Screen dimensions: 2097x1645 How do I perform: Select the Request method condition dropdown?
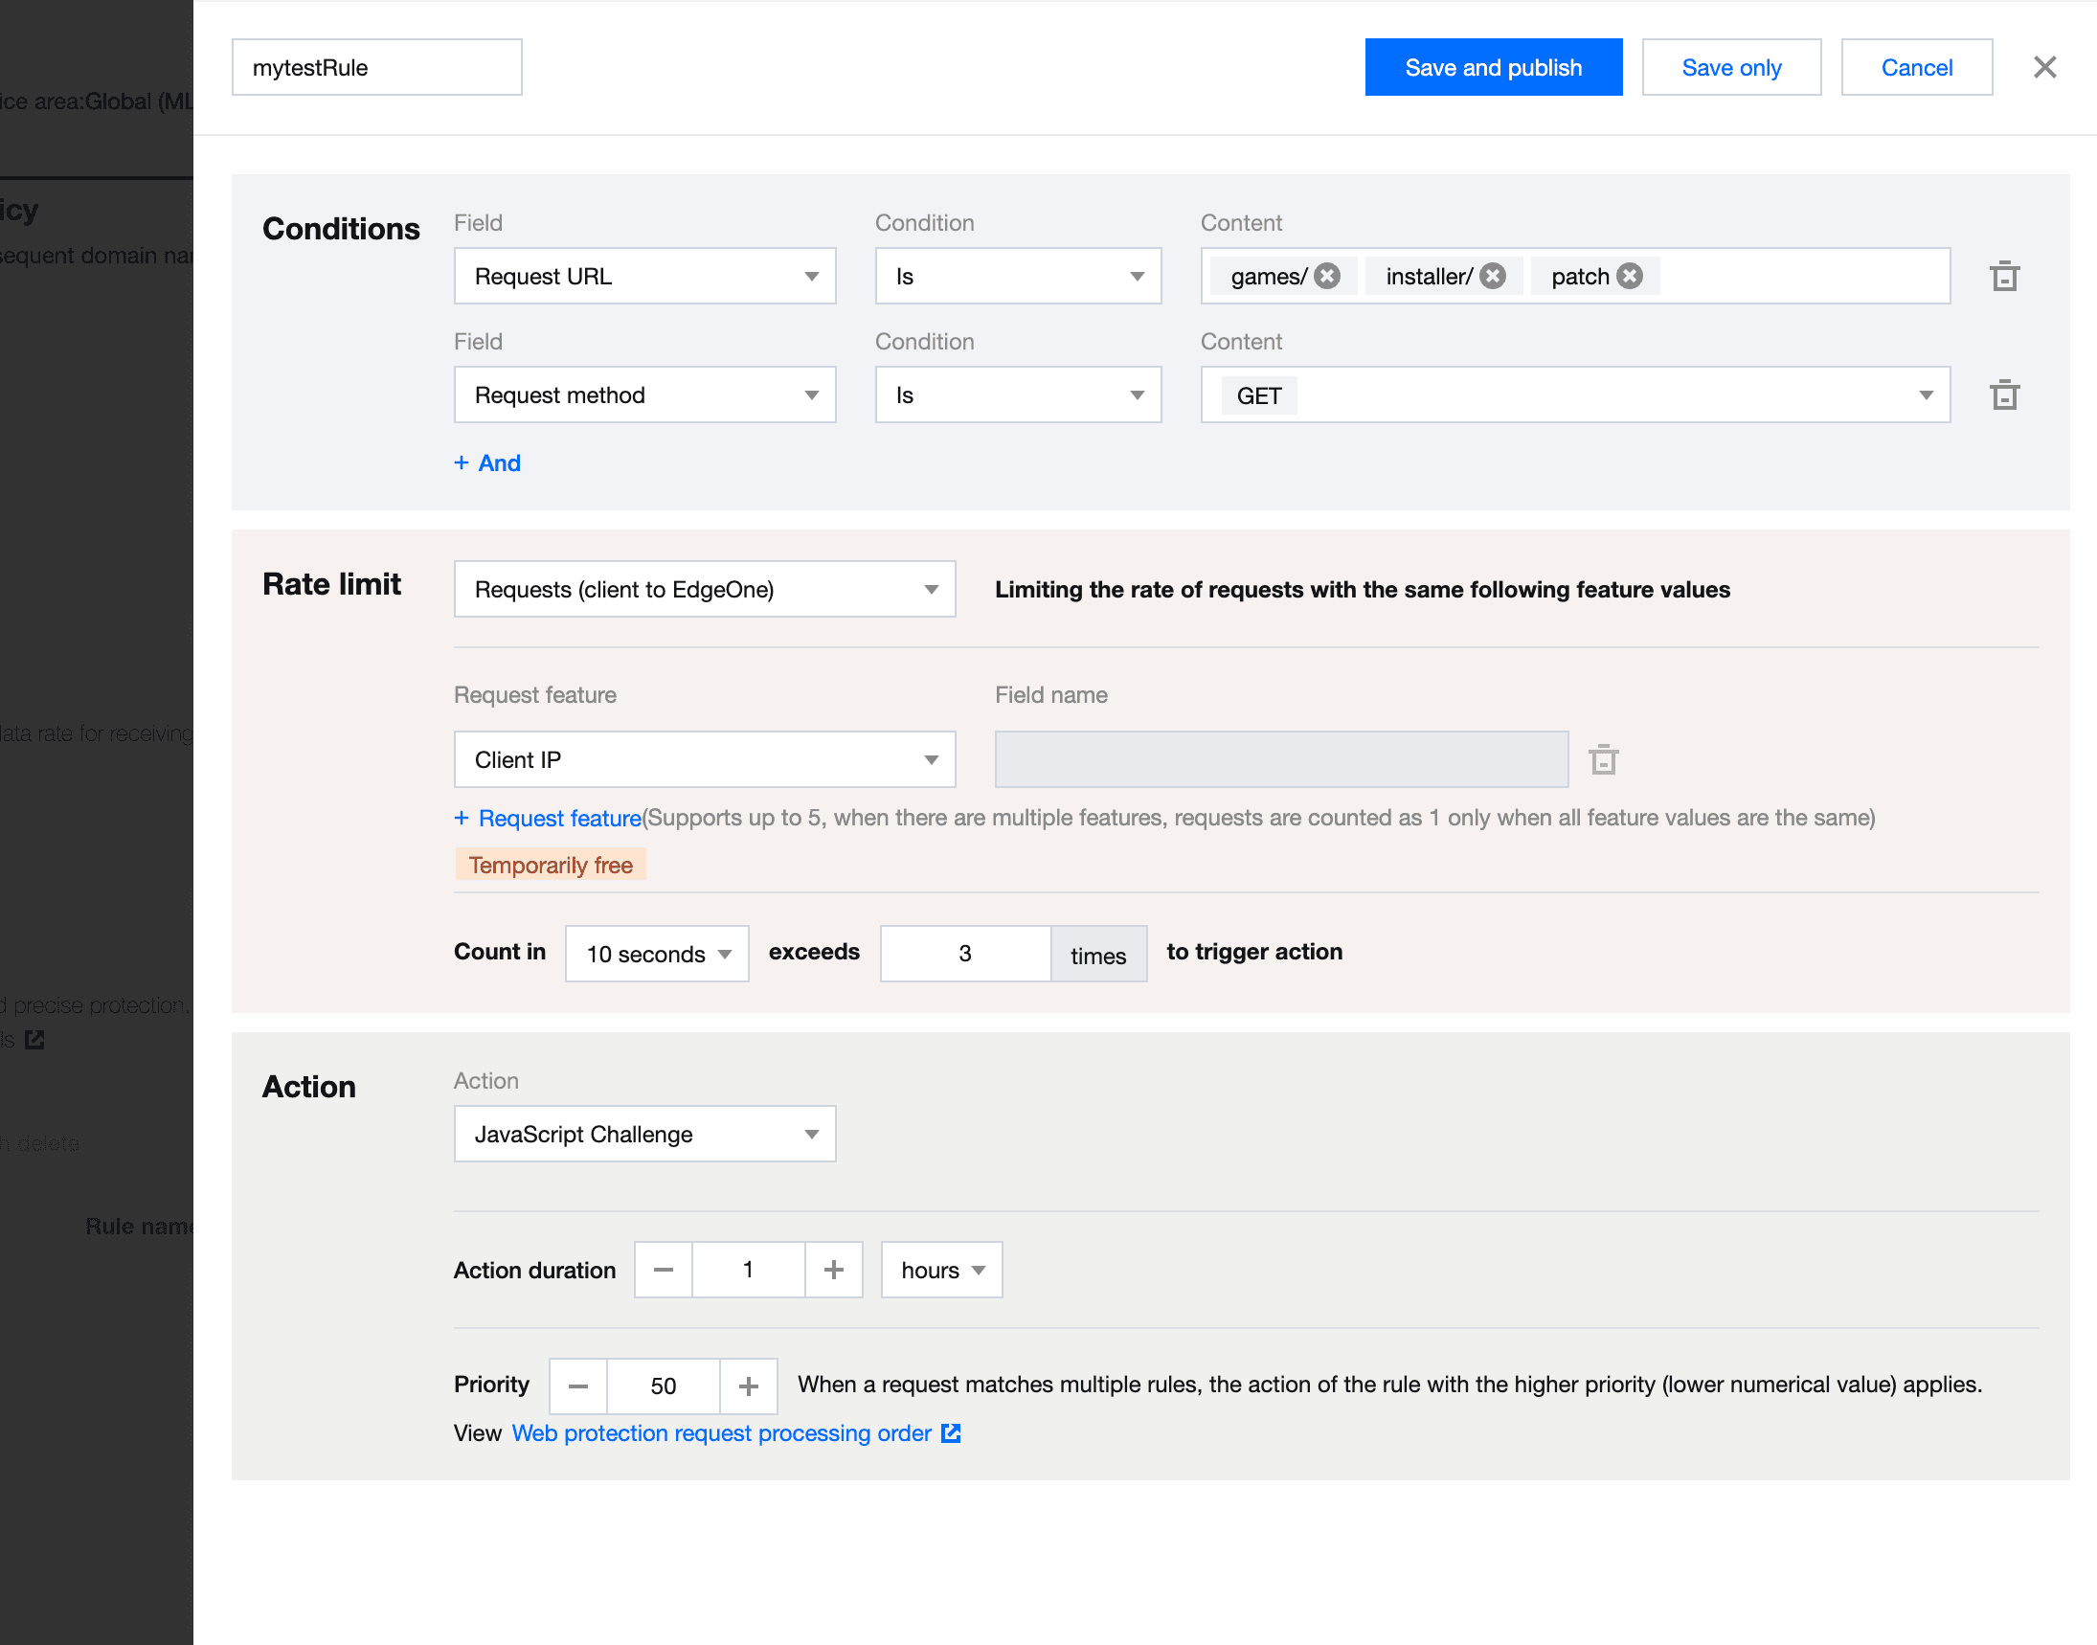(1018, 394)
